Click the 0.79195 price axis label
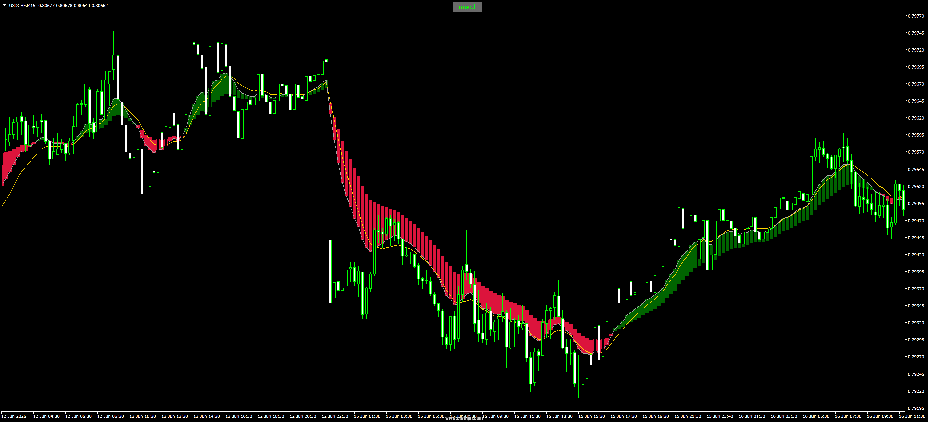The height and width of the screenshot is (422, 928). click(x=916, y=409)
